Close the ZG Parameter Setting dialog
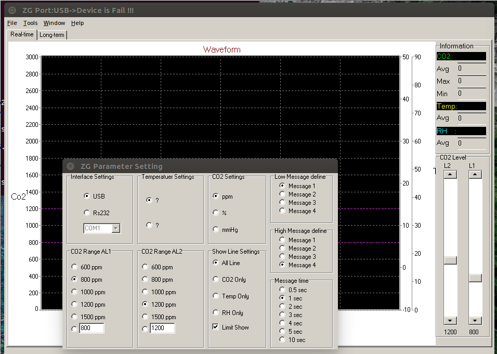Image resolution: width=497 pixels, height=354 pixels. pyautogui.click(x=71, y=166)
